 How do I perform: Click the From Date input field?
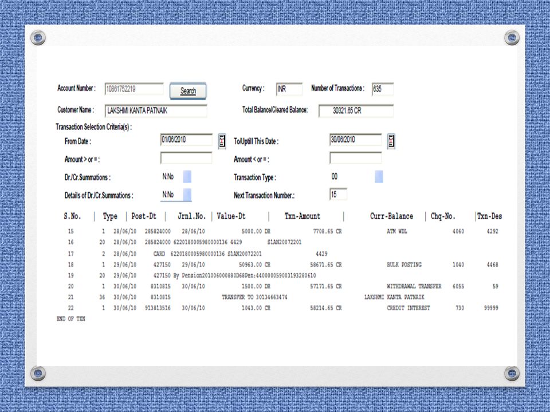(186, 140)
